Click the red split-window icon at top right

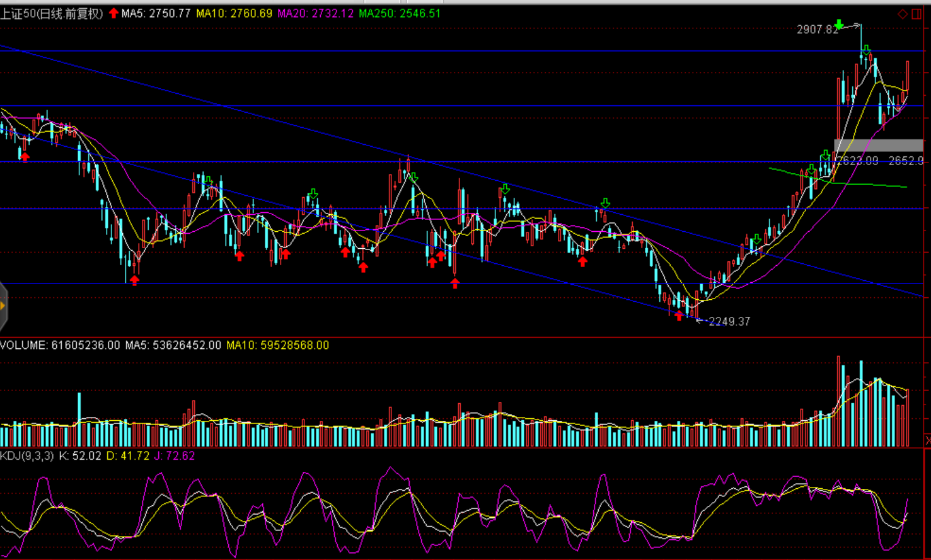click(917, 14)
